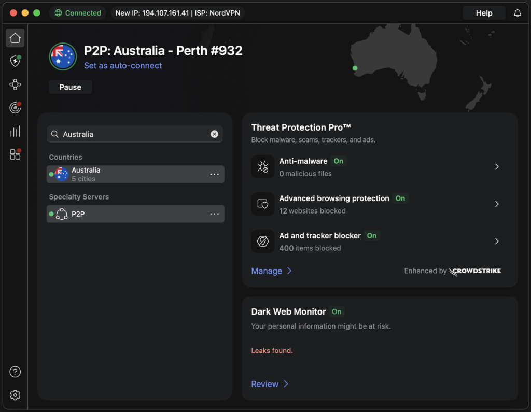This screenshot has width=531, height=412.
Task: Open apps grid icon in sidebar
Action: coord(15,154)
